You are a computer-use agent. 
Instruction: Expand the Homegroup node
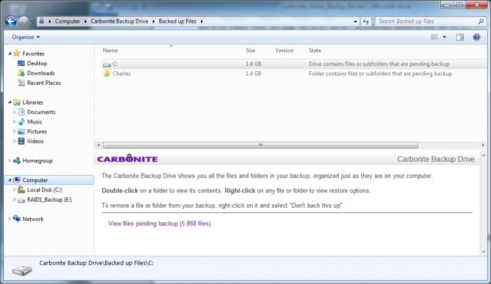10,161
